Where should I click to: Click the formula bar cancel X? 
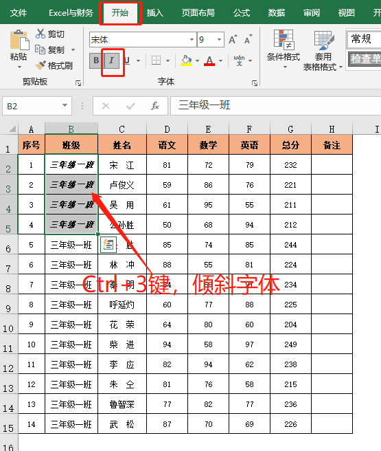tap(106, 106)
